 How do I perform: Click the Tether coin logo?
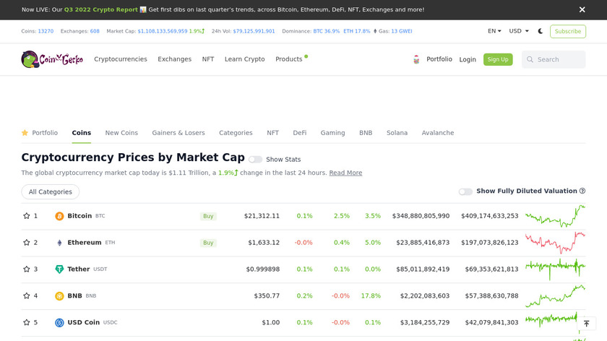59,269
